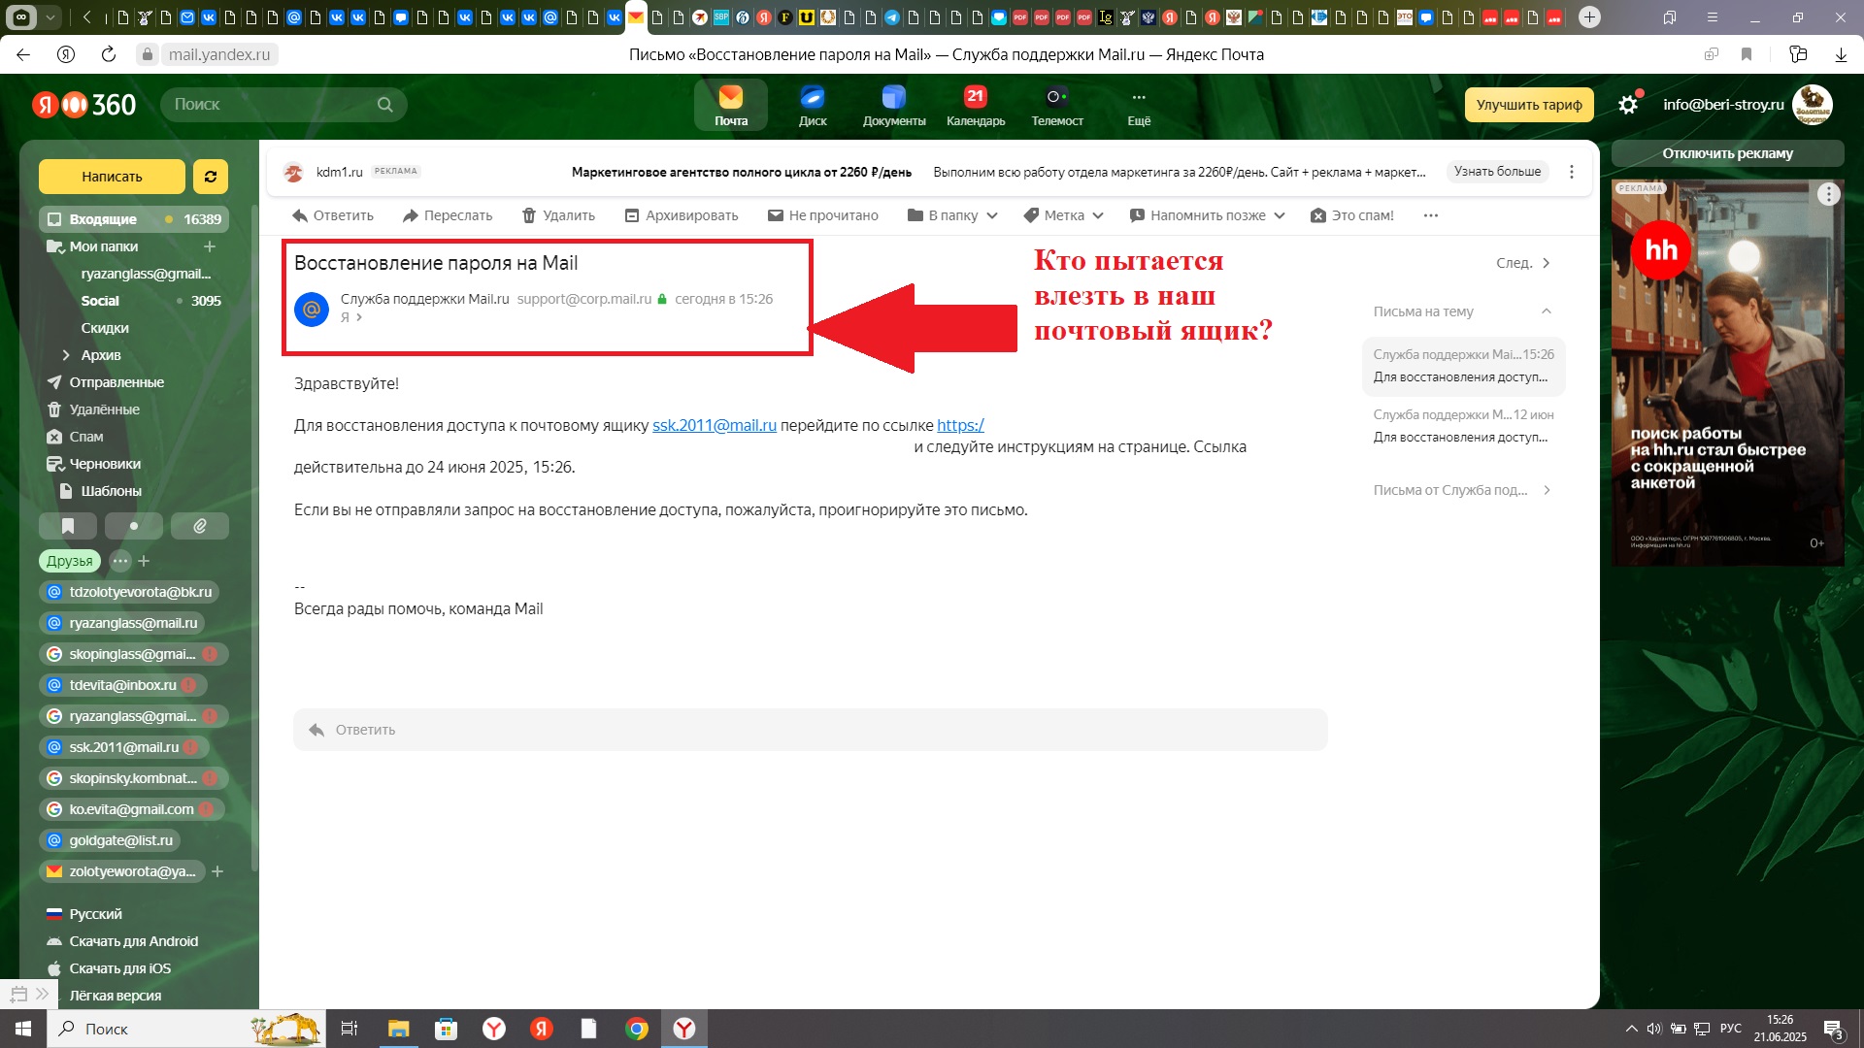The height and width of the screenshot is (1048, 1864).
Task: Go to next message via След.
Action: tap(1523, 263)
